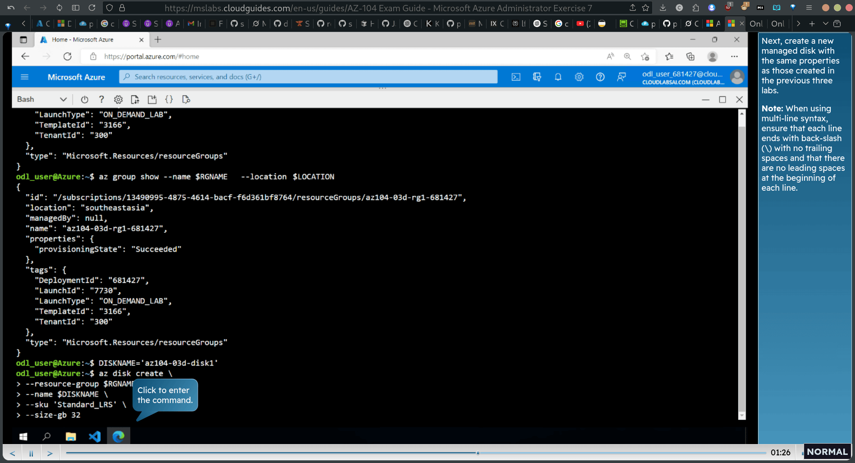Screen dimensions: 855x463
Task: Go to next guide step arrow
Action: click(50, 453)
